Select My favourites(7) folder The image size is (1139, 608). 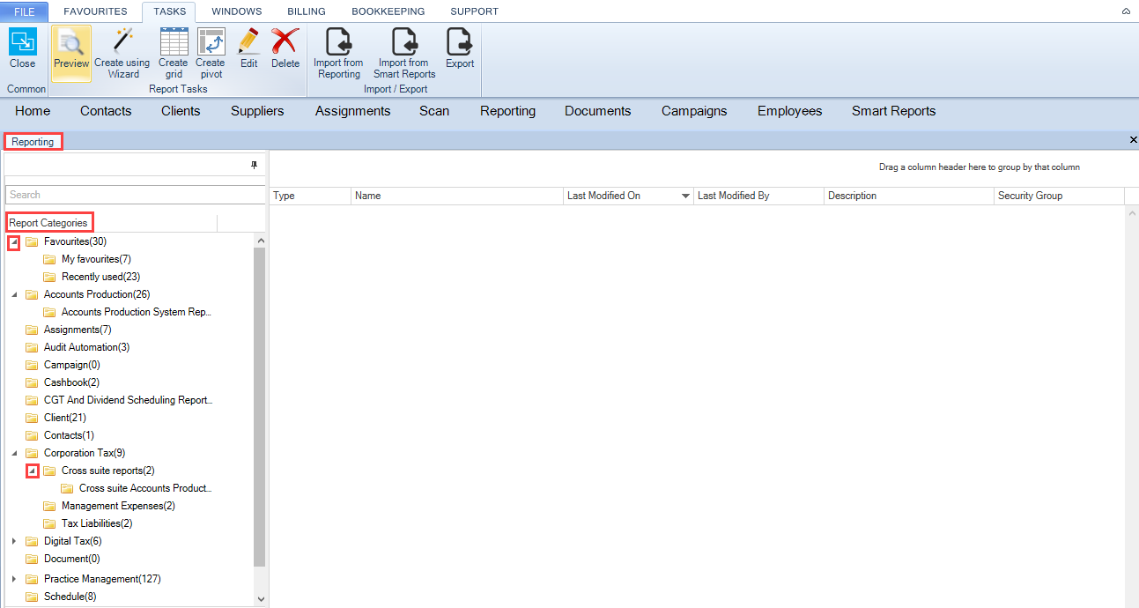point(96,259)
